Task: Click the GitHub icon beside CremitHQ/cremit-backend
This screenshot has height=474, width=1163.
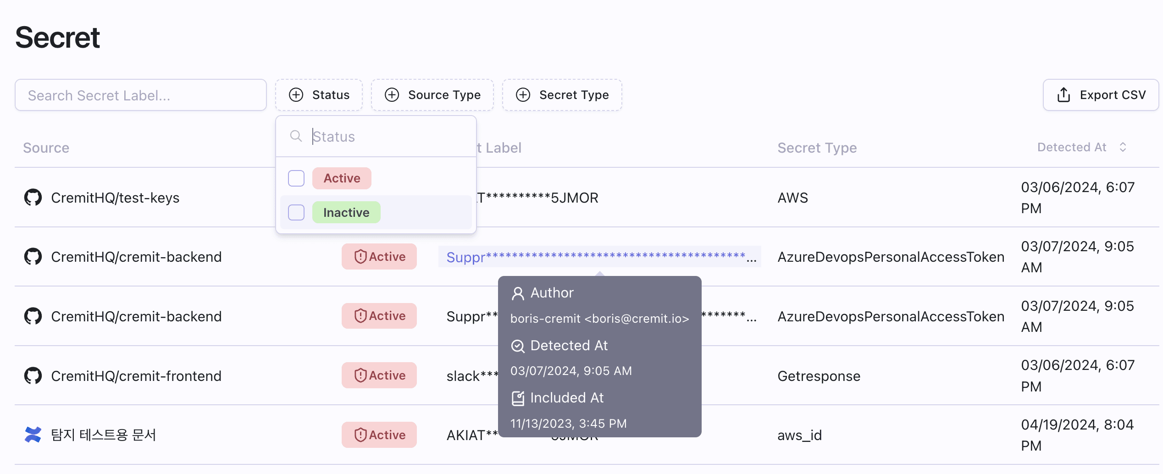Action: pos(33,256)
